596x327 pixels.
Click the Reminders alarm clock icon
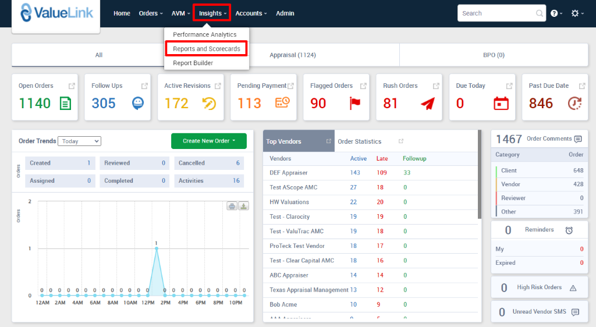tap(569, 230)
